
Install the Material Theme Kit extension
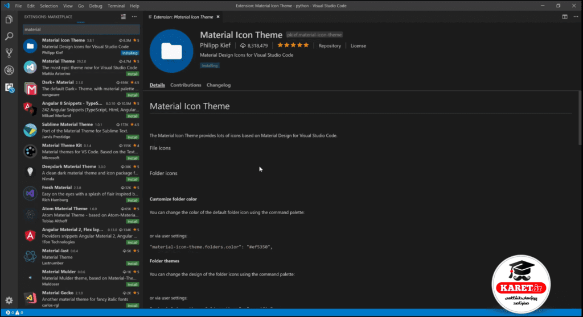[132, 158]
